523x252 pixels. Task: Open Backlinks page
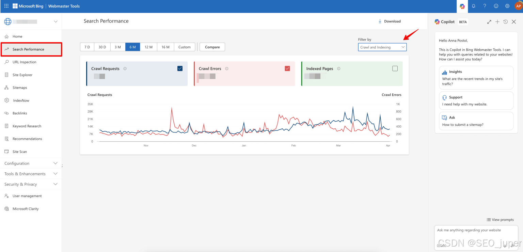coord(31,113)
